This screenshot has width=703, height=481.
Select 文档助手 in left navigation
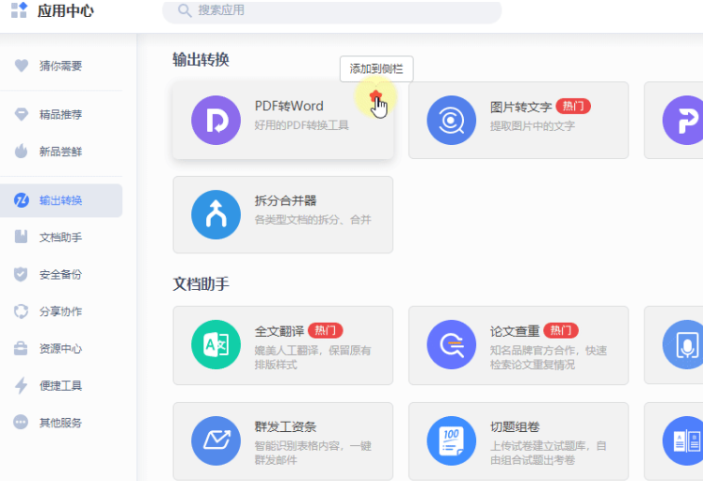point(61,237)
